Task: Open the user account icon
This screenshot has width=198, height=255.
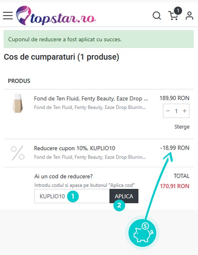Action: 189,16
